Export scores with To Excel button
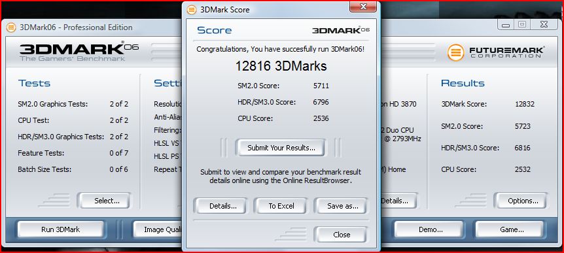The height and width of the screenshot is (253, 564). (281, 206)
